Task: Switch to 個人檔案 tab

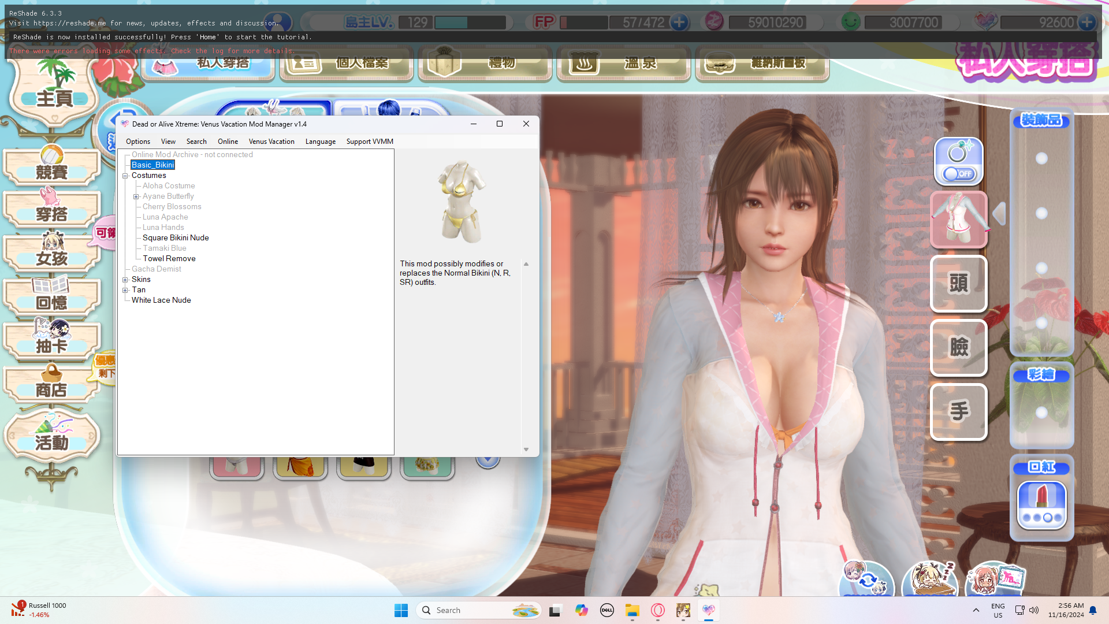Action: (x=347, y=64)
